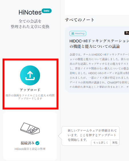Click the HiNotes logo

point(30,12)
